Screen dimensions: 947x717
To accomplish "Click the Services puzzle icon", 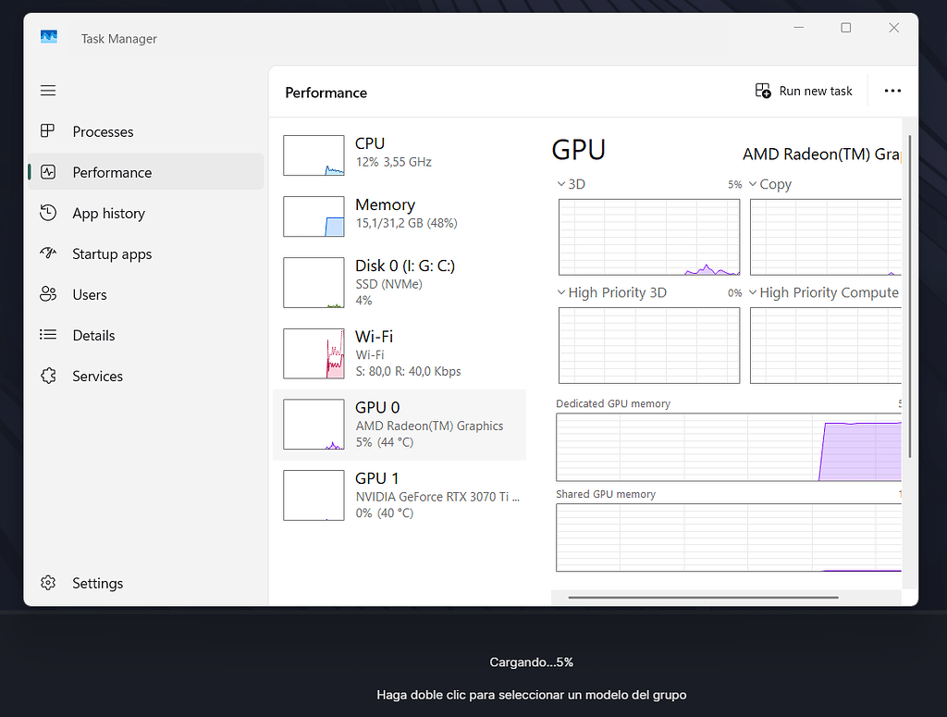I will pos(48,376).
